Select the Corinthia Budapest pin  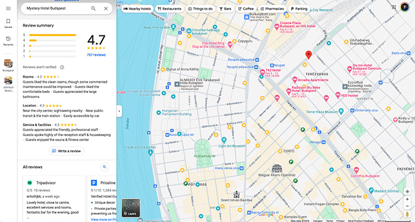[x=356, y=169]
